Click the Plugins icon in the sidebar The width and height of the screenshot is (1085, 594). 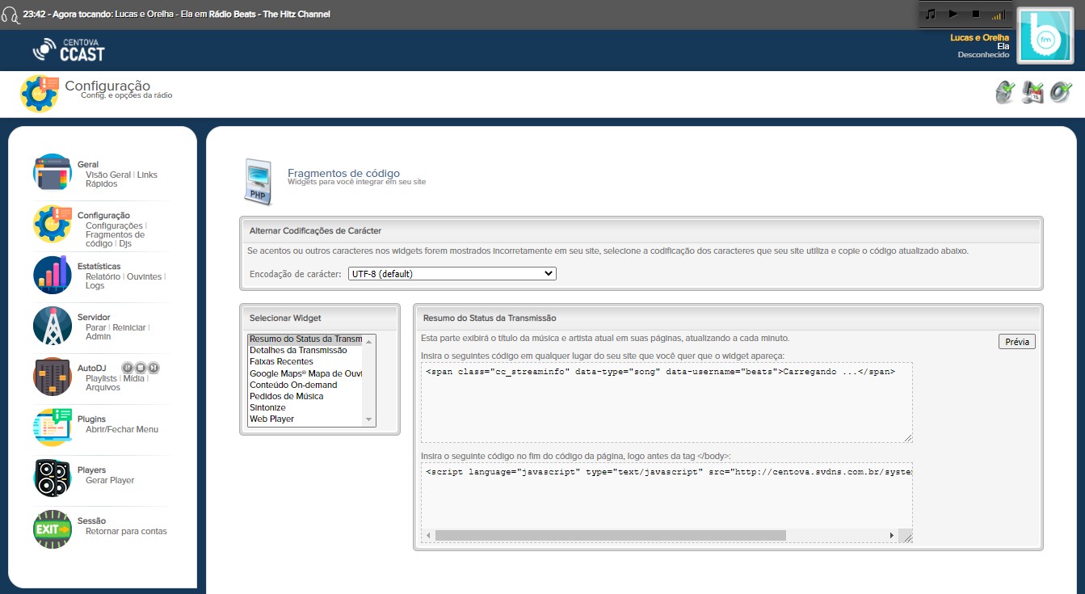[53, 427]
